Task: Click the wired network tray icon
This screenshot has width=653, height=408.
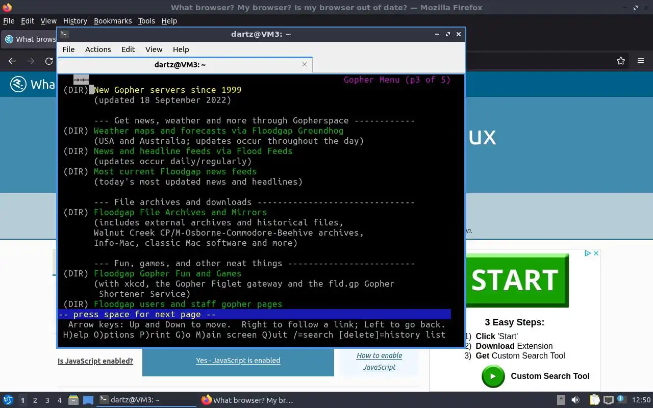Action: [x=608, y=400]
